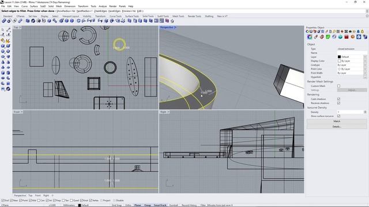The width and height of the screenshot is (369, 207).
Task: Click the white Display Color swatch
Action: click(x=339, y=61)
